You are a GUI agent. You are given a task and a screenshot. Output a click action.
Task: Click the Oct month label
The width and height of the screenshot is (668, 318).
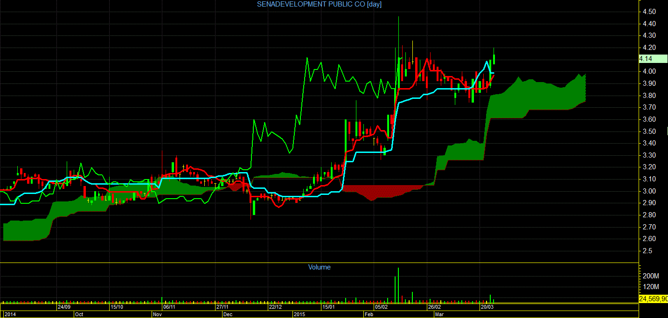coord(79,315)
